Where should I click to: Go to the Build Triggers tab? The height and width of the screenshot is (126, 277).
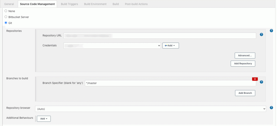click(x=70, y=4)
